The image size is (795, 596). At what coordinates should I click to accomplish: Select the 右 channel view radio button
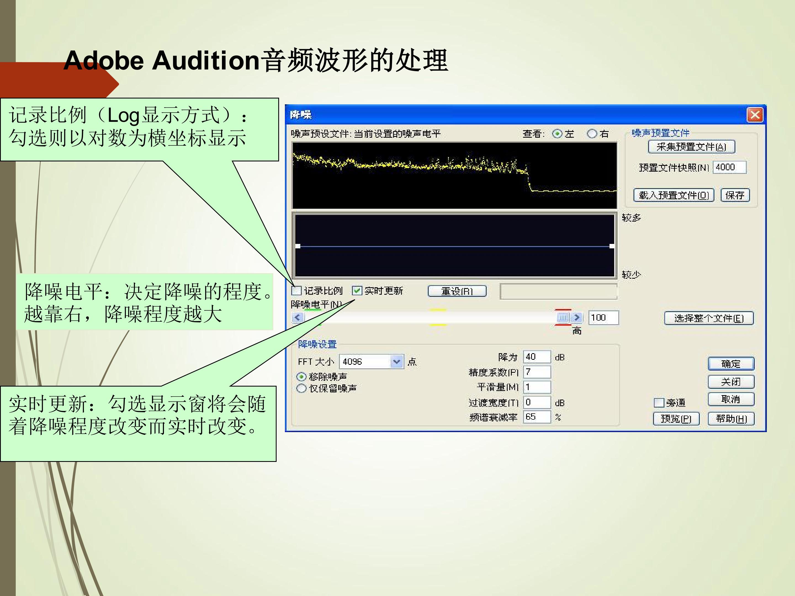coord(592,134)
